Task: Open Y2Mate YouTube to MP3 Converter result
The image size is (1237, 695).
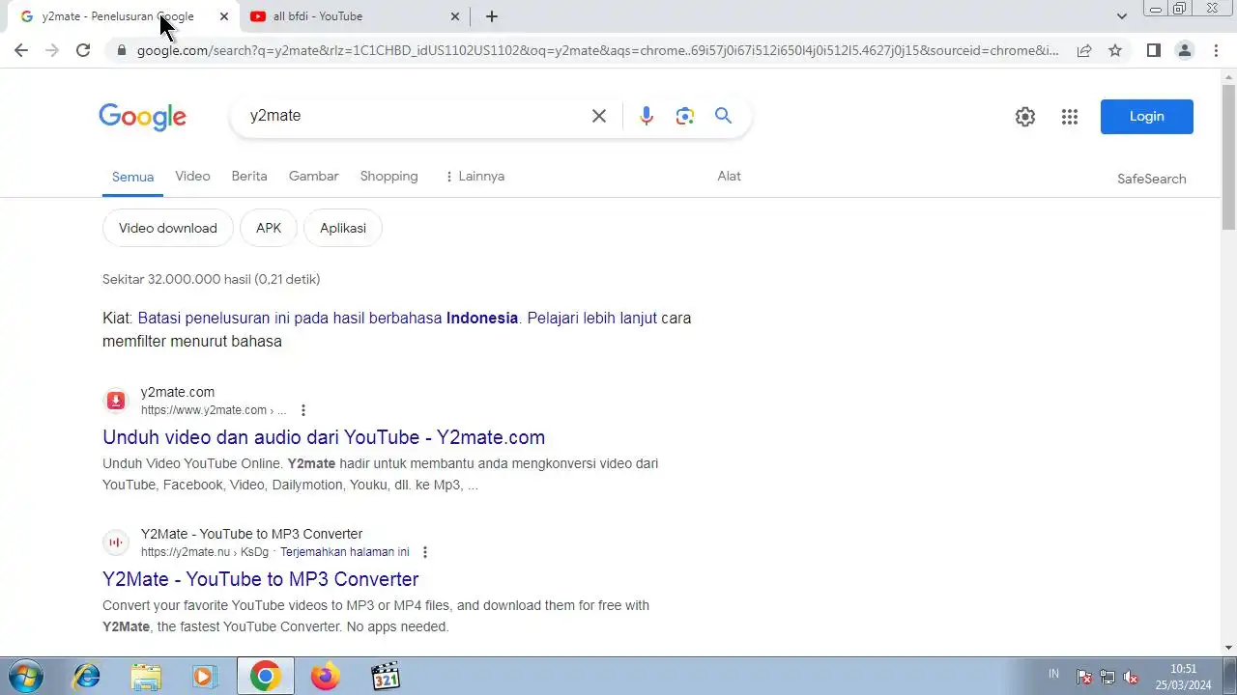Action: click(261, 579)
